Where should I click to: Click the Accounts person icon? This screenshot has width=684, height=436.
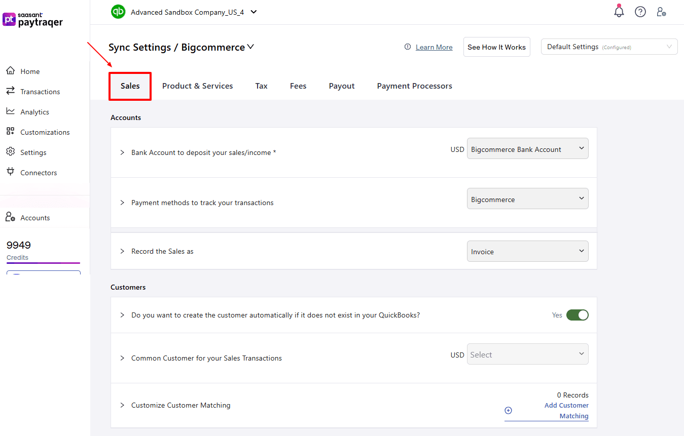click(x=10, y=217)
